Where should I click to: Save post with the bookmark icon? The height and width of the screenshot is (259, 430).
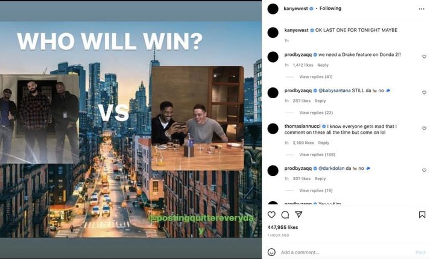[422, 214]
